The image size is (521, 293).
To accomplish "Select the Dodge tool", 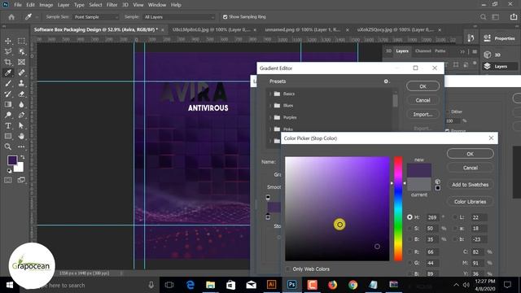I will [x=8, y=116].
